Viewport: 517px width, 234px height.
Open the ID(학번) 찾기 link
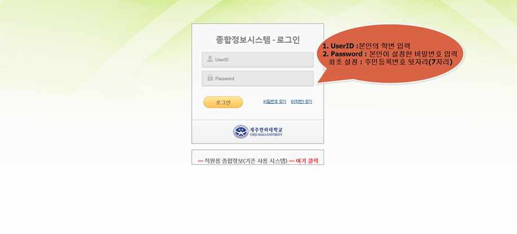click(x=301, y=101)
